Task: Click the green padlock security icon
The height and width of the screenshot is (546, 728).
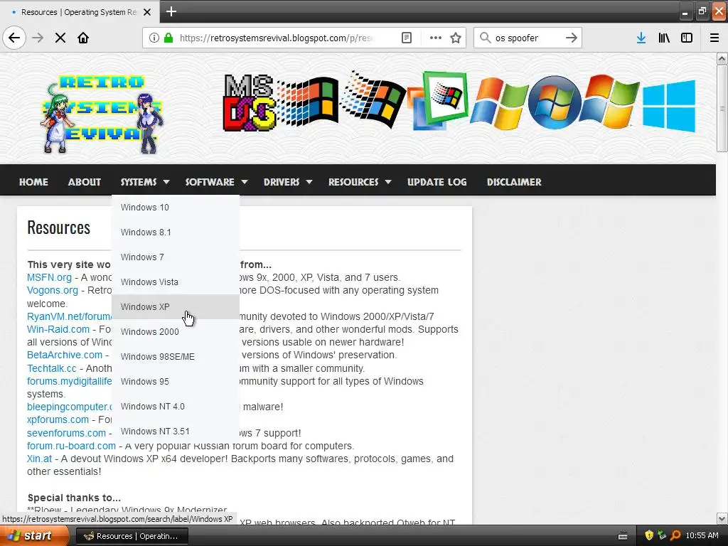Action: (168, 38)
